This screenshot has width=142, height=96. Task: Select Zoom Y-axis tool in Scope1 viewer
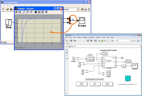[31, 12]
